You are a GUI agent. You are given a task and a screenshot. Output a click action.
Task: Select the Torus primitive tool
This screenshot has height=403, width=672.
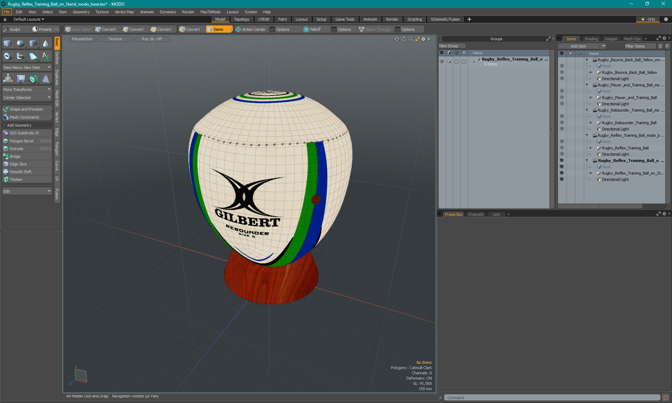point(7,56)
